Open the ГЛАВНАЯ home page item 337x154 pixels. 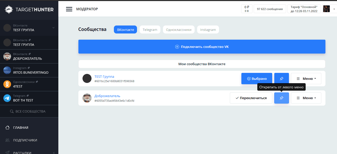(x=21, y=127)
